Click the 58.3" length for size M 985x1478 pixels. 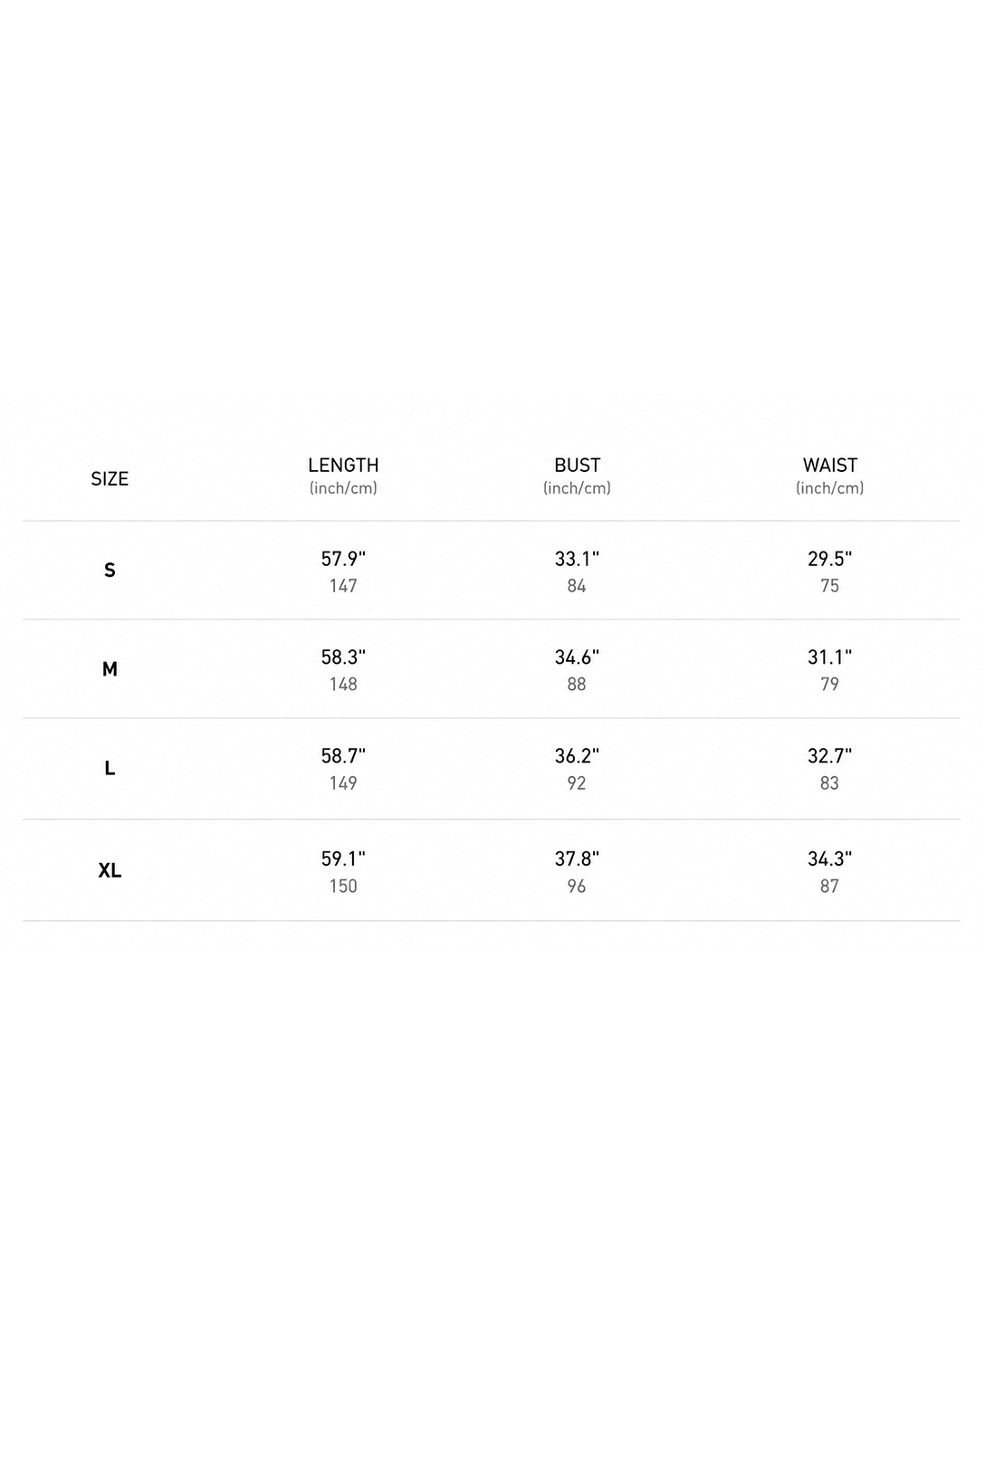(x=343, y=657)
